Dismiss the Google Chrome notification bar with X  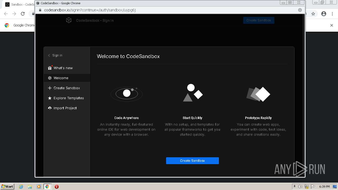(332, 25)
